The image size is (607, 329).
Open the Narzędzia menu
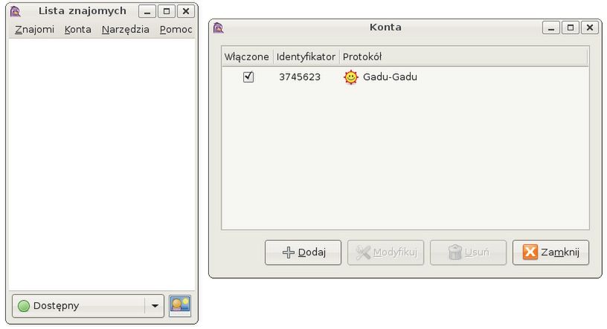point(126,30)
